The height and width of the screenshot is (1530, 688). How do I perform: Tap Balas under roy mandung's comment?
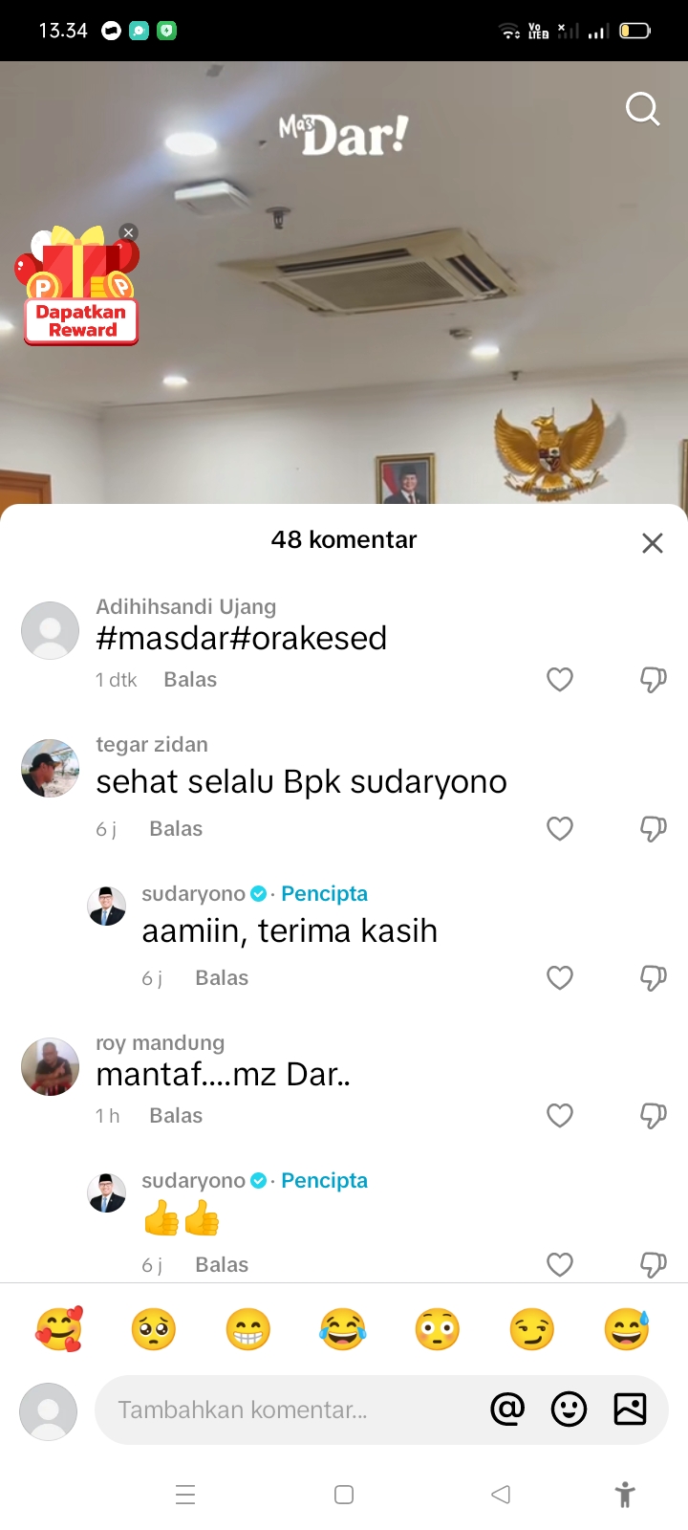[176, 1116]
